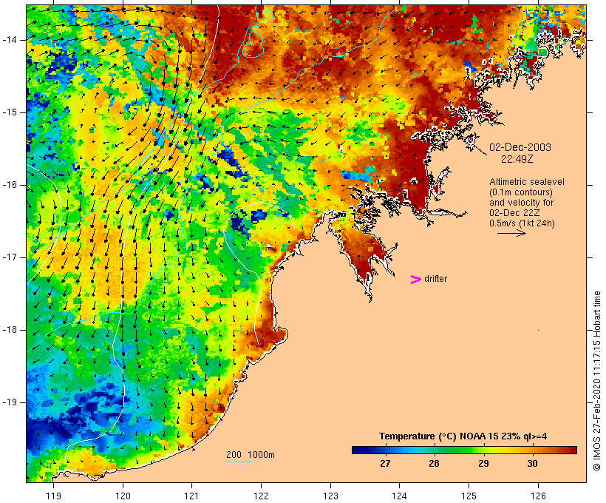Click the longitude axis label '125'
Viewport: 606px width, 503px height.
pyautogui.click(x=469, y=496)
